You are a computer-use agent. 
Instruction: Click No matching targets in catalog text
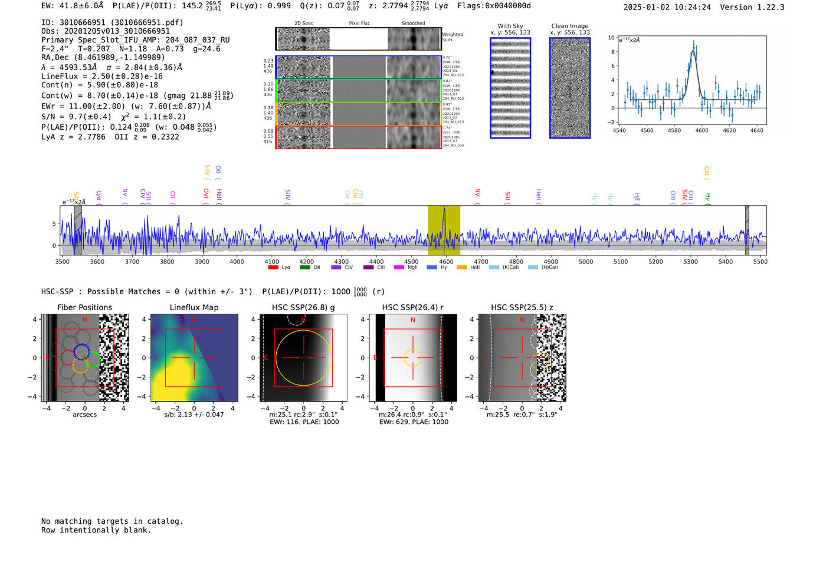112,521
